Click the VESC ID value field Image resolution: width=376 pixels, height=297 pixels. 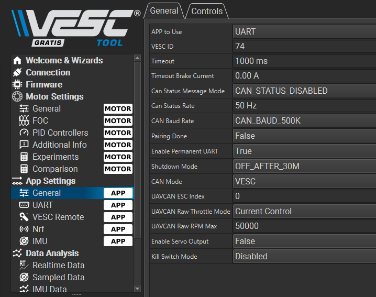(305, 46)
